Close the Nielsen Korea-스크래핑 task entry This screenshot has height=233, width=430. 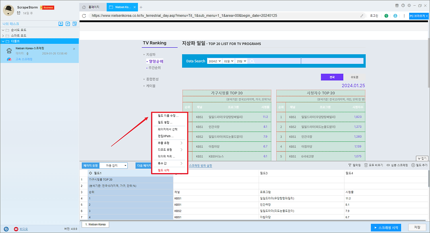[74, 49]
